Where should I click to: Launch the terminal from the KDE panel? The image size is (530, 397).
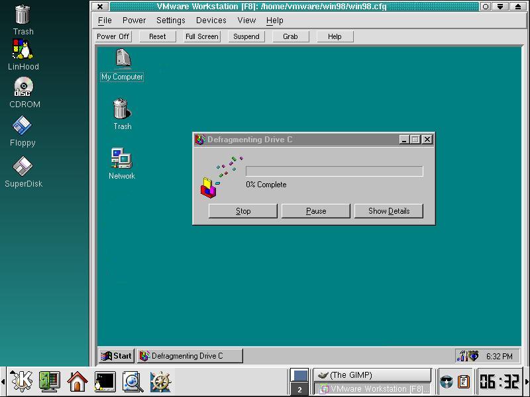[x=105, y=381]
